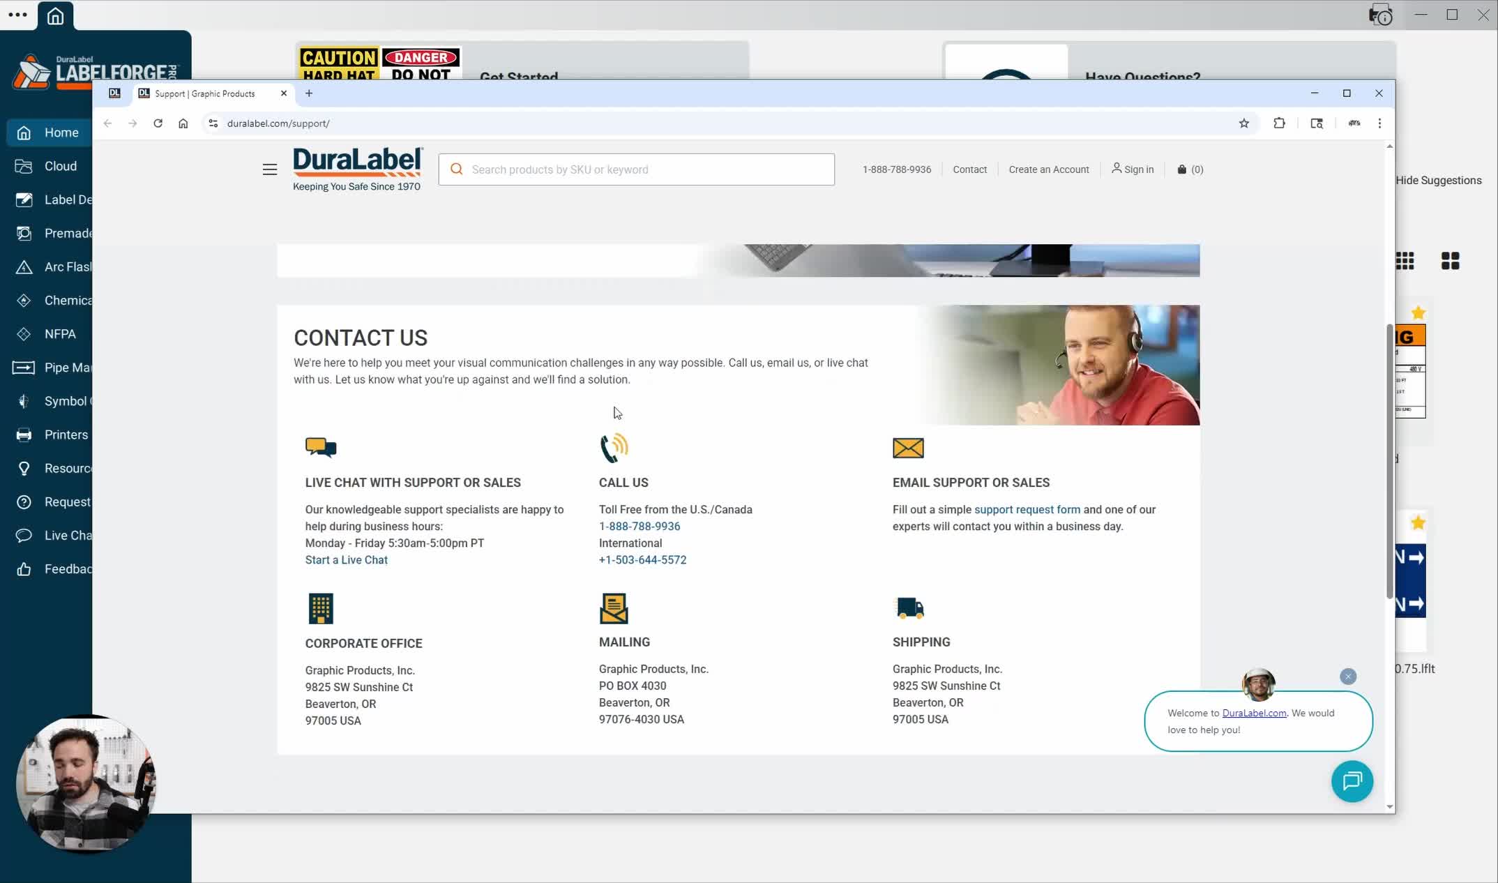Focus the product search field
1498x883 pixels.
point(636,169)
